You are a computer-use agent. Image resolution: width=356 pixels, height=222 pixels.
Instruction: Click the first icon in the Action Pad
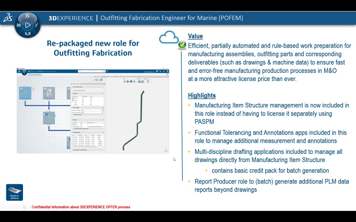pyautogui.click(x=96, y=80)
